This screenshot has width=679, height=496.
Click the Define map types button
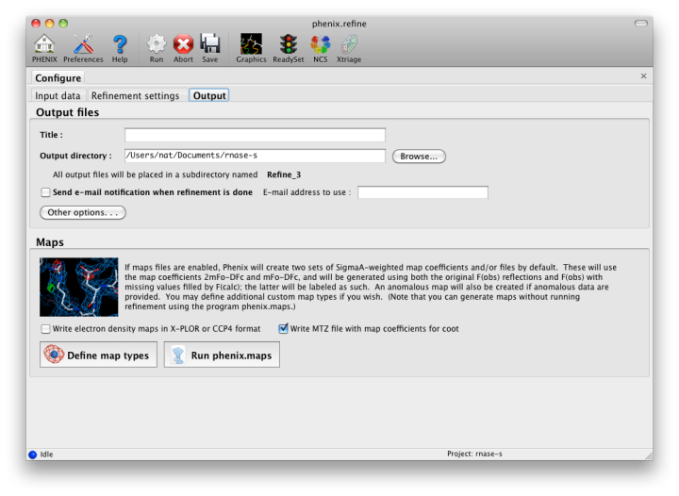(x=98, y=355)
